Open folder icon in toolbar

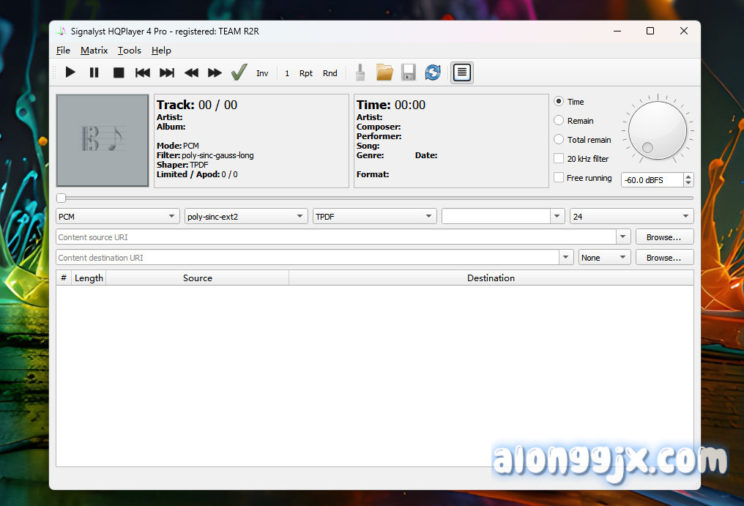click(x=384, y=72)
